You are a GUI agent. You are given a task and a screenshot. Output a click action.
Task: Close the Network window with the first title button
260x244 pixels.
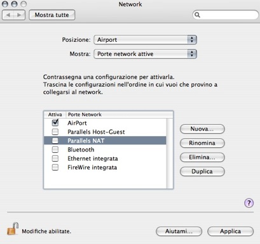[5, 4]
